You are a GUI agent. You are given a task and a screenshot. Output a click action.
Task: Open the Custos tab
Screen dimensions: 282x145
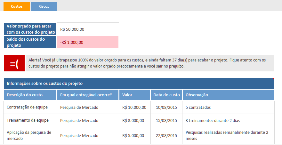click(x=17, y=7)
